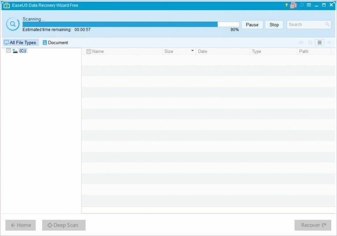Sort by the Type column header
337x236 pixels.
(256, 52)
